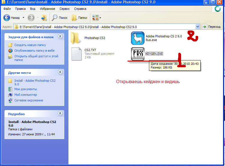
Task: Select the Photoshop CS2 folder name
Action: [95, 38]
